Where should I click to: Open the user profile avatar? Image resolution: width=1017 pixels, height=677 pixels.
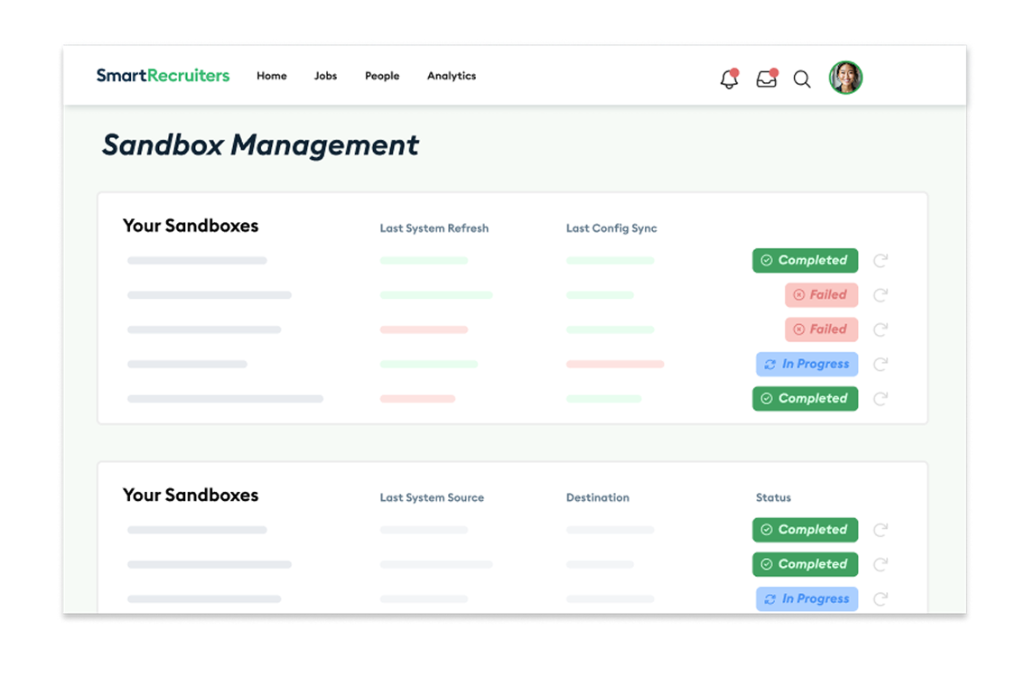[x=845, y=78]
